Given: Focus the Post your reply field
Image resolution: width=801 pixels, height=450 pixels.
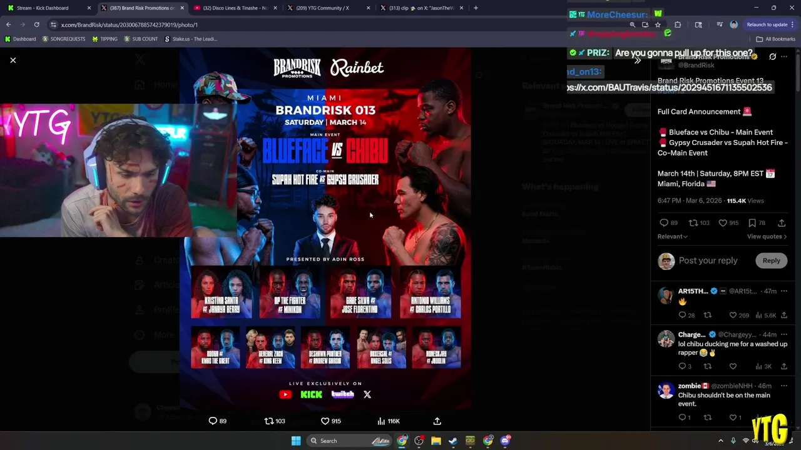Looking at the screenshot, I should [708, 261].
